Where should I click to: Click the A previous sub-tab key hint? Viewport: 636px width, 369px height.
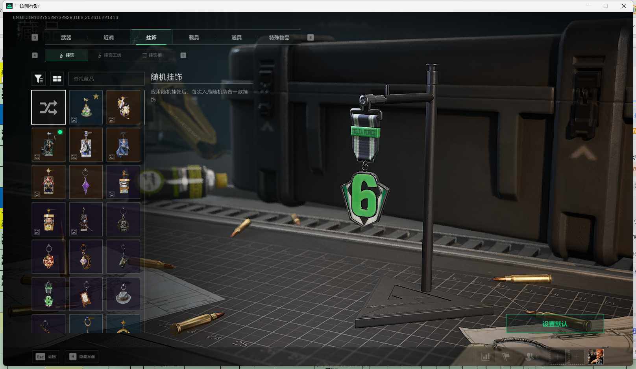click(35, 55)
